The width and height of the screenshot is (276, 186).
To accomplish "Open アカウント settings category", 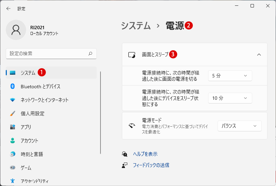I will coord(51,141).
